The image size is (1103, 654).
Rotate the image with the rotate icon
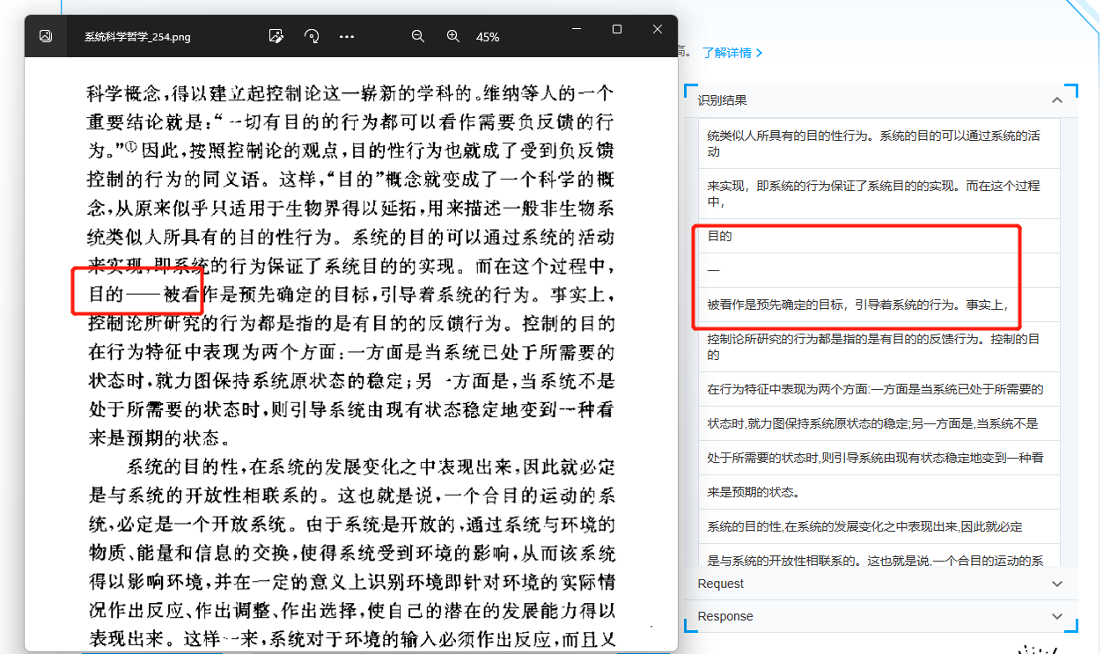tap(311, 36)
